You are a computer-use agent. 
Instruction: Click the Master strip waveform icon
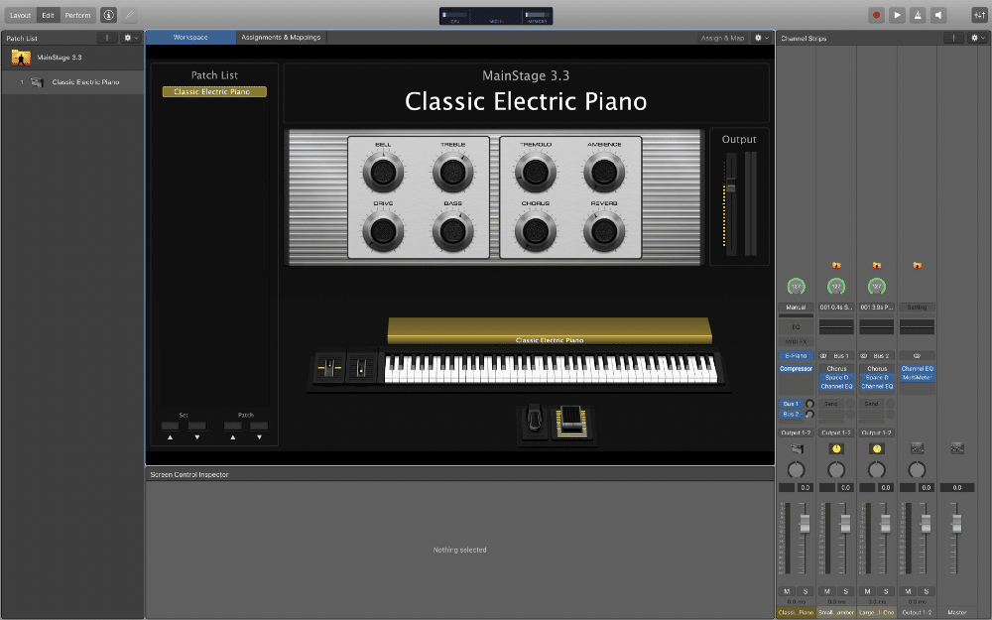pos(957,449)
